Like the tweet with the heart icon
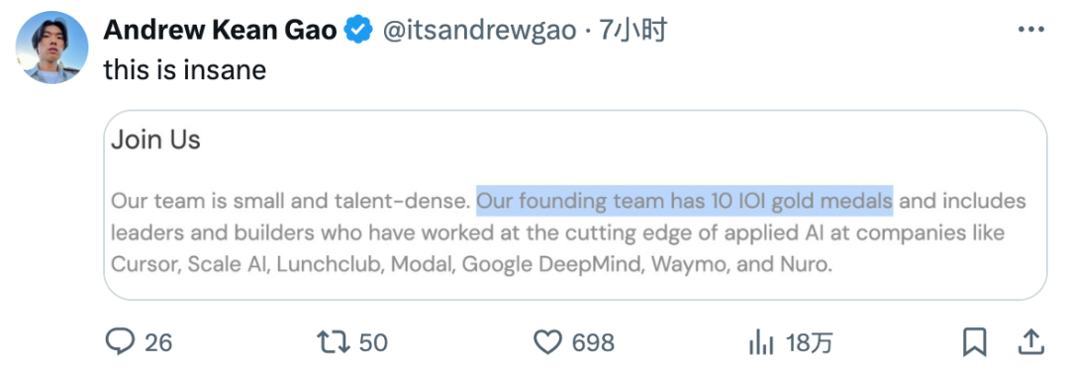This screenshot has height=372, width=1069. (x=546, y=342)
